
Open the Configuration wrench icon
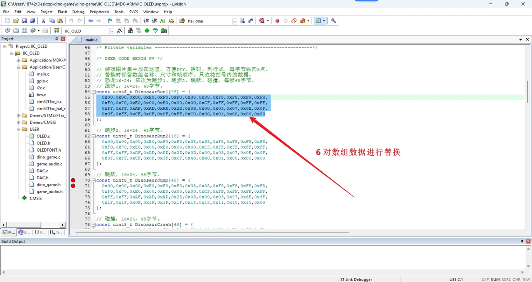click(333, 21)
